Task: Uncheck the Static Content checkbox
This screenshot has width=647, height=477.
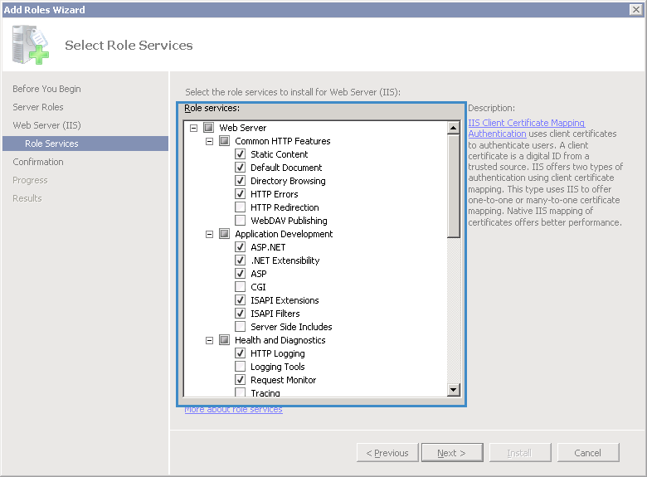Action: pyautogui.click(x=241, y=154)
